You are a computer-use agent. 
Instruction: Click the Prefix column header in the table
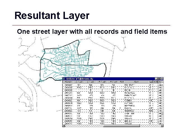122,82
